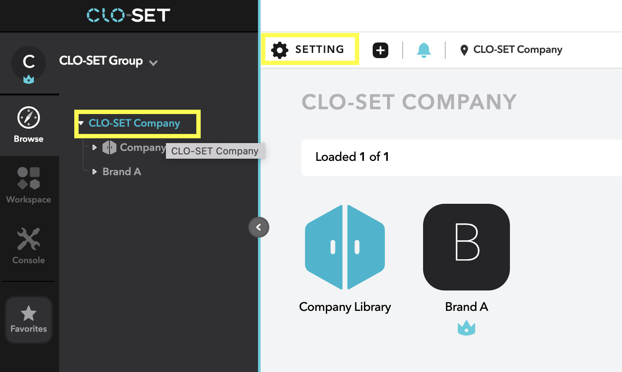Viewport: 622px width, 372px height.
Task: Click the SETTING gear icon
Action: [x=280, y=50]
